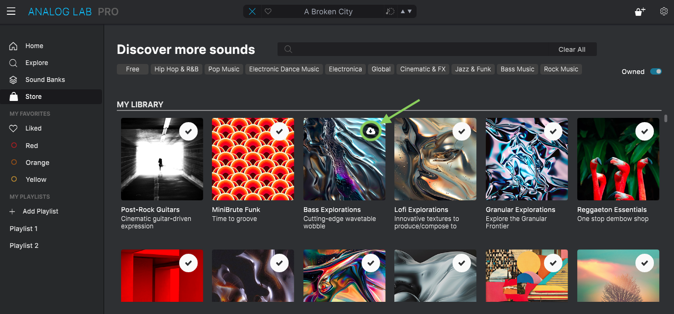
Task: Open the hamburger main menu
Action: click(x=11, y=11)
